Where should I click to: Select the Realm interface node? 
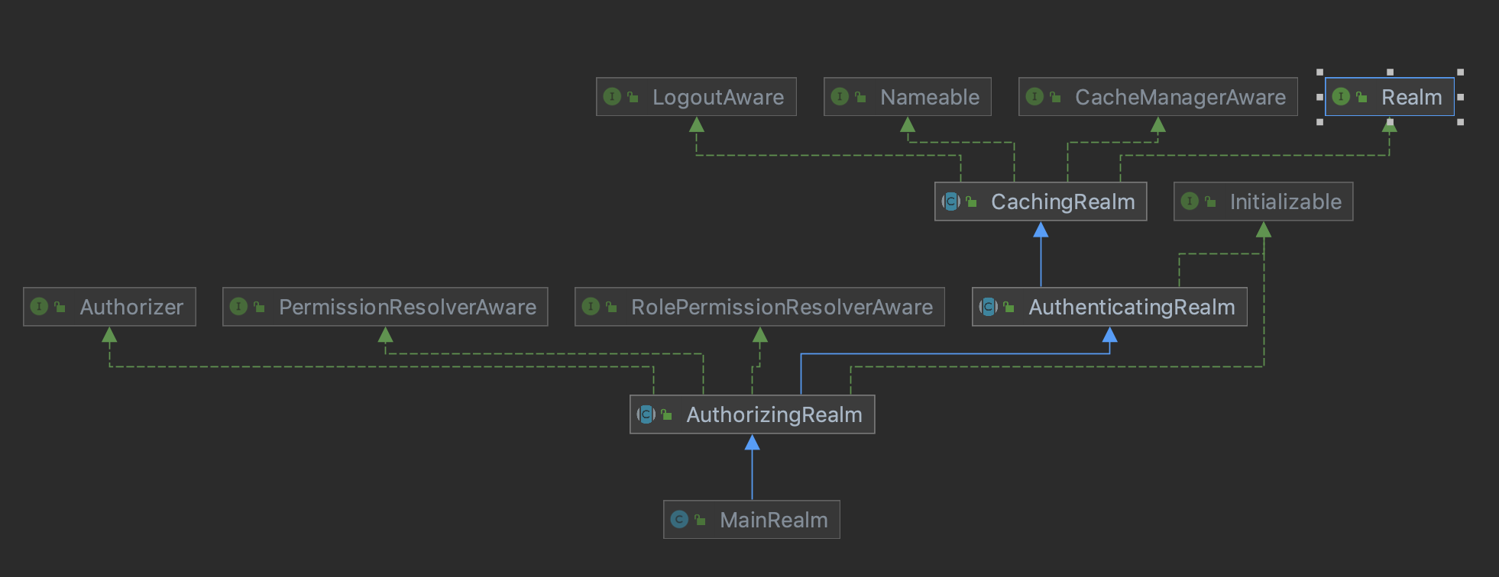tap(1389, 97)
